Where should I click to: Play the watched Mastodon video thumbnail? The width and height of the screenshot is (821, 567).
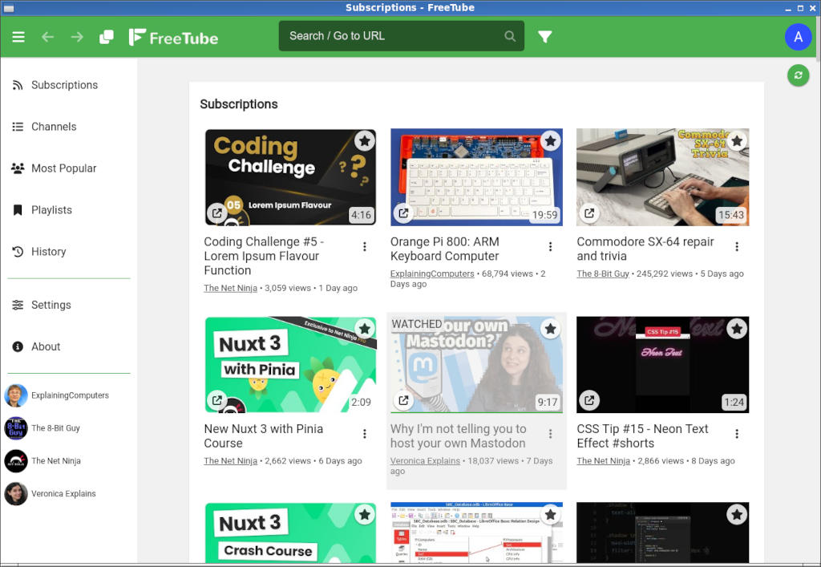coord(476,365)
